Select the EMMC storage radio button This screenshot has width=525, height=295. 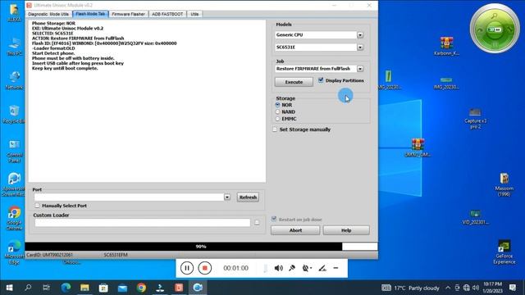[277, 119]
